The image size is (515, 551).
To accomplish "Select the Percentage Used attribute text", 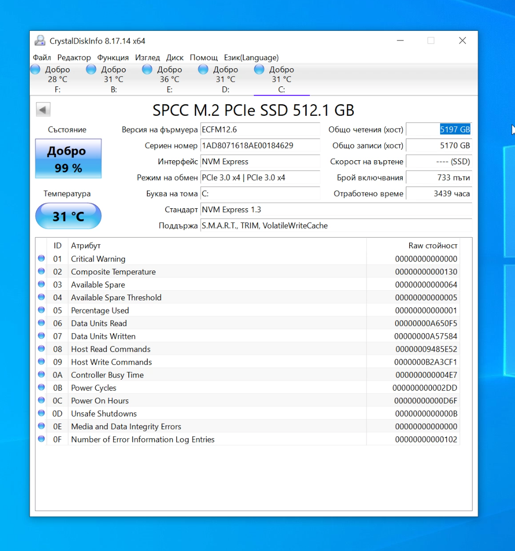I will coord(100,311).
